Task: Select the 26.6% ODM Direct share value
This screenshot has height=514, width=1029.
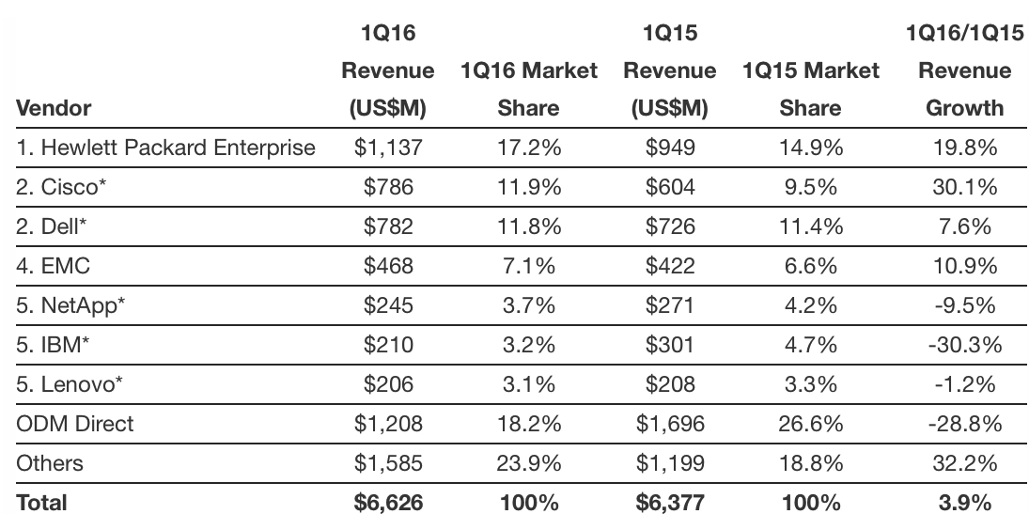Action: point(810,424)
